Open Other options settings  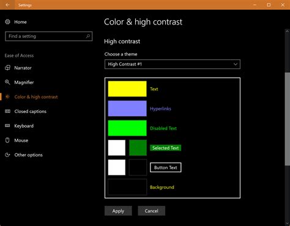tap(29, 155)
